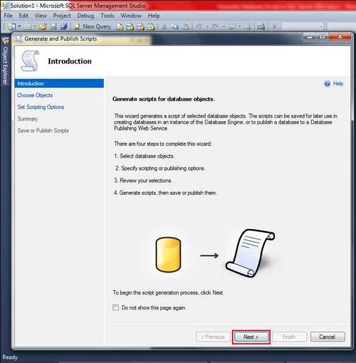Click the Start arrow toolbar icon

click(275, 27)
